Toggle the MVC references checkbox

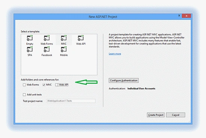(x=44, y=85)
